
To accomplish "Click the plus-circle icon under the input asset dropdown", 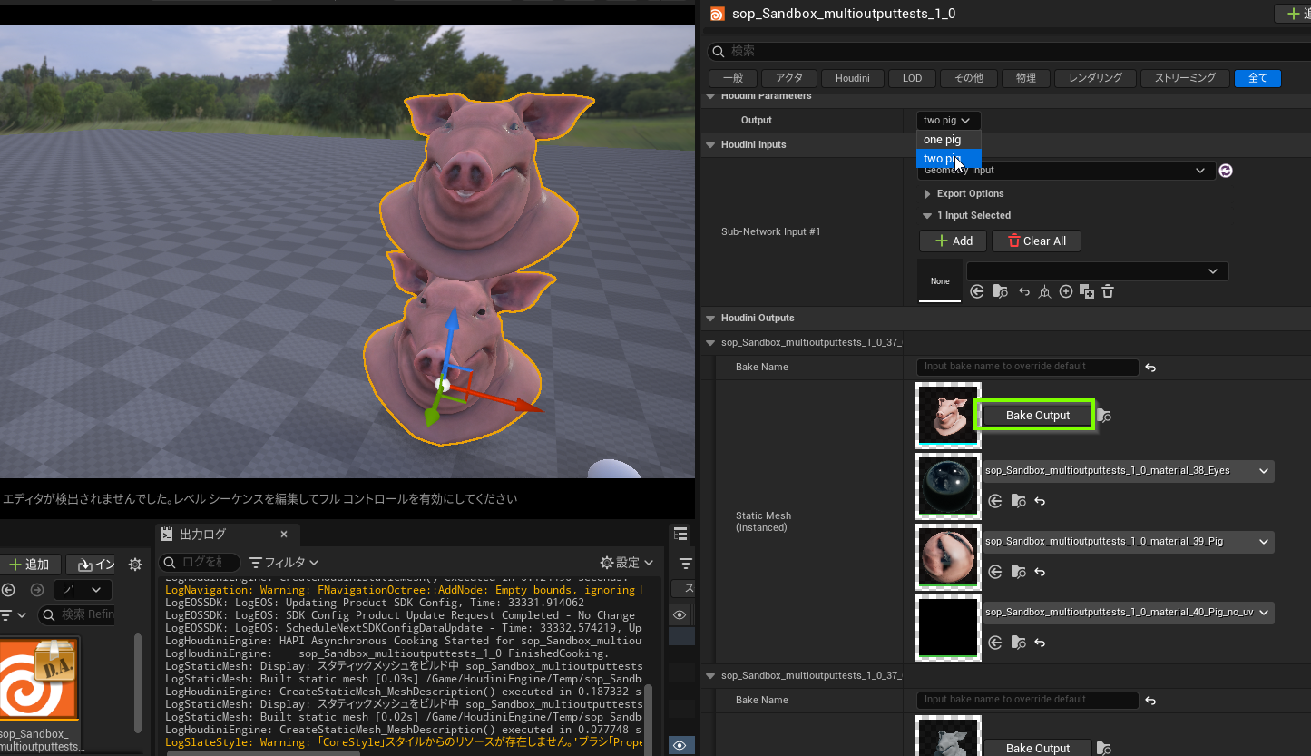I will pos(1066,291).
